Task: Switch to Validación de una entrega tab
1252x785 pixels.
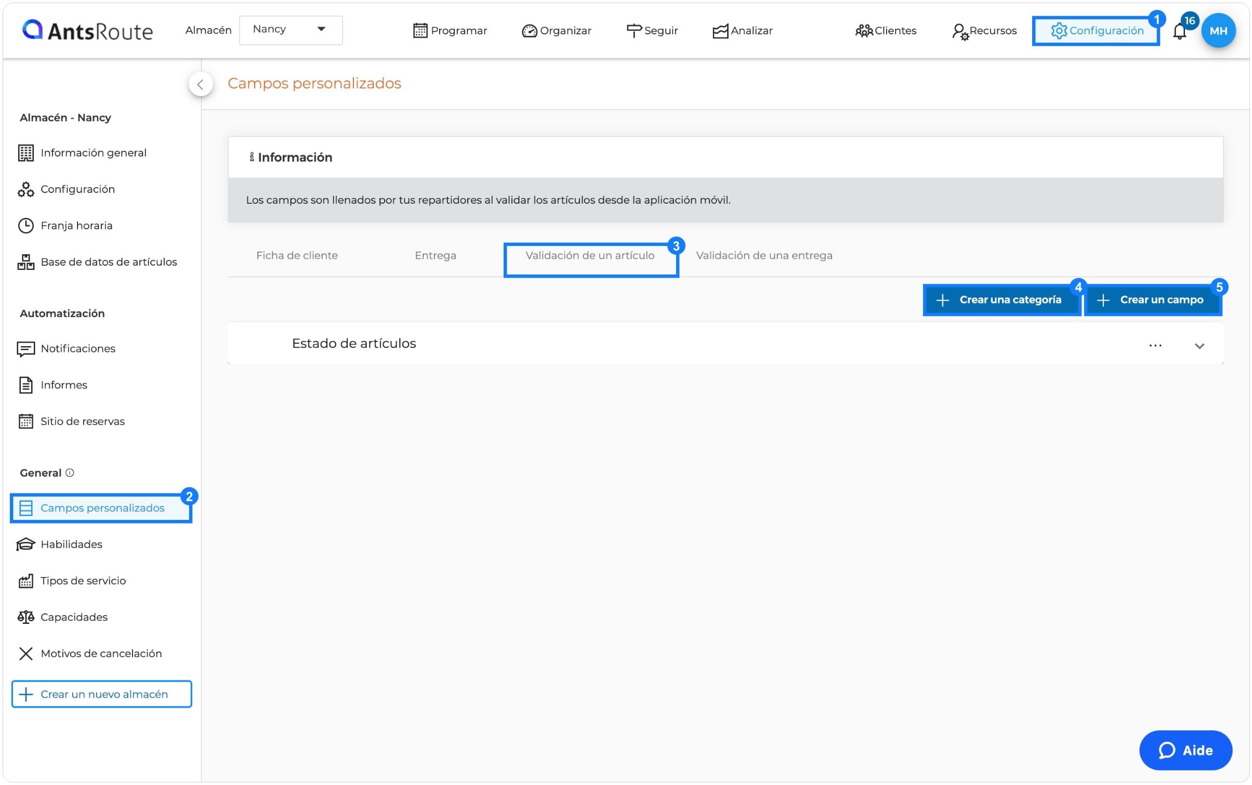Action: (x=763, y=256)
